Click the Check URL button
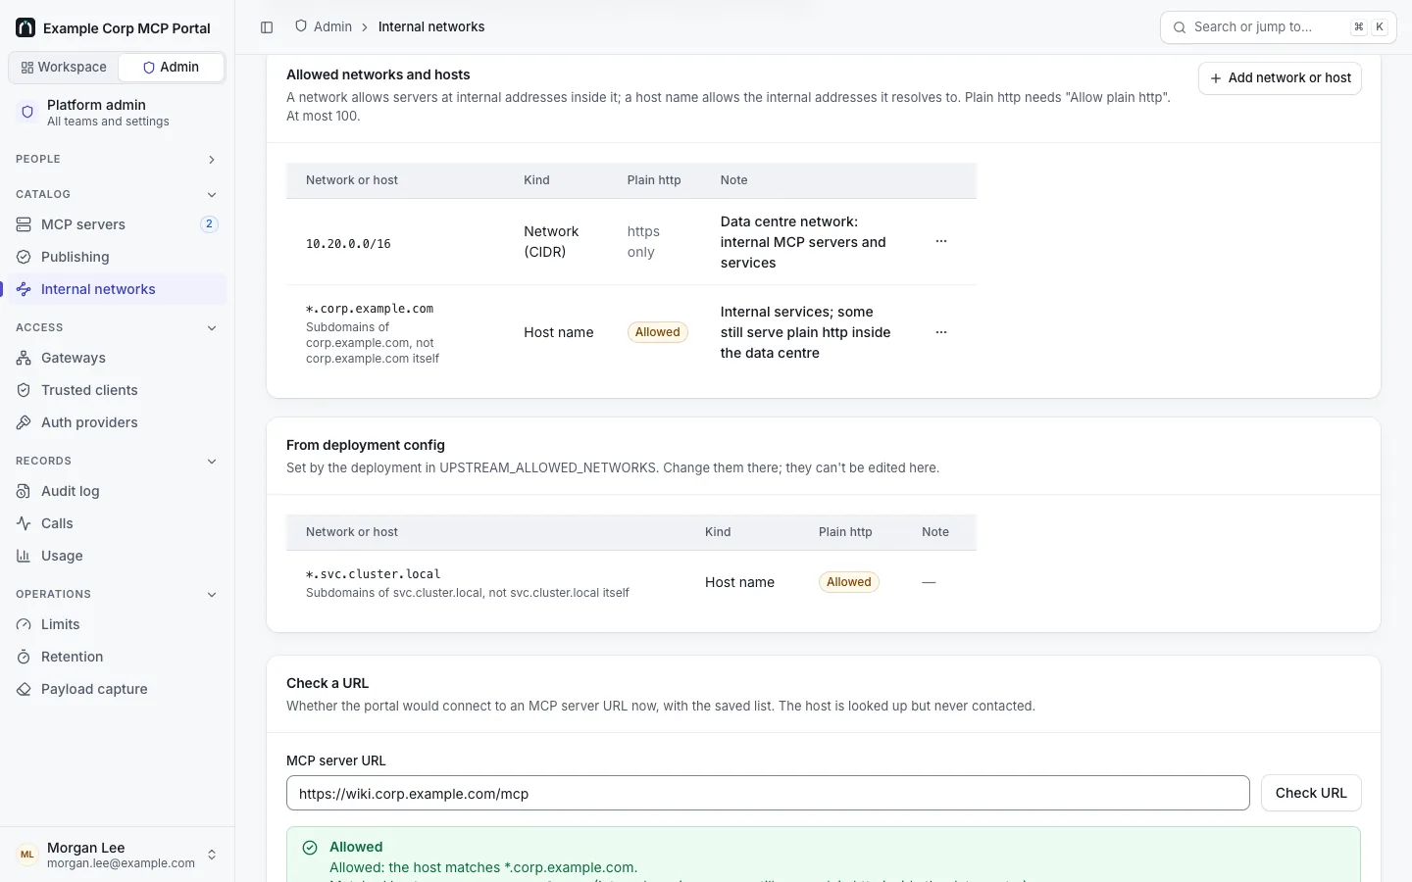 coord(1311,793)
